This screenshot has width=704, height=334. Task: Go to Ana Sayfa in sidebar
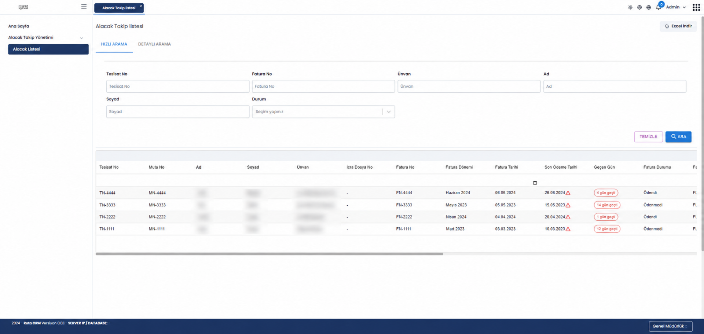click(x=19, y=26)
